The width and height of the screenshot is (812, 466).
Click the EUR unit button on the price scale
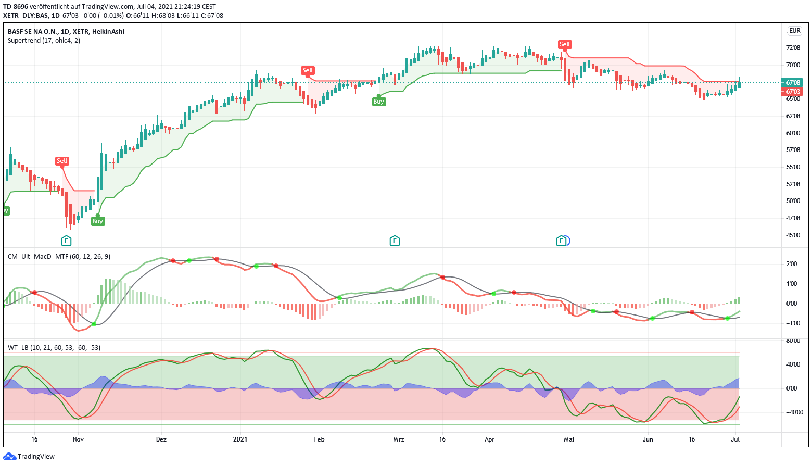(x=794, y=30)
